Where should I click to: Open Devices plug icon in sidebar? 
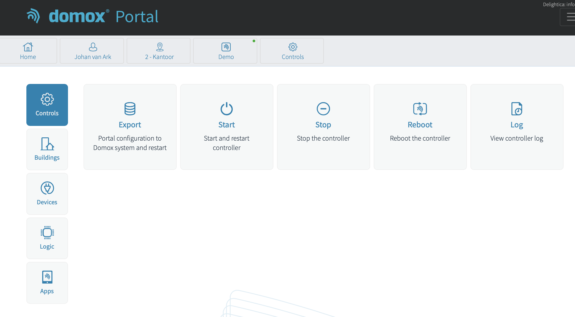47,188
